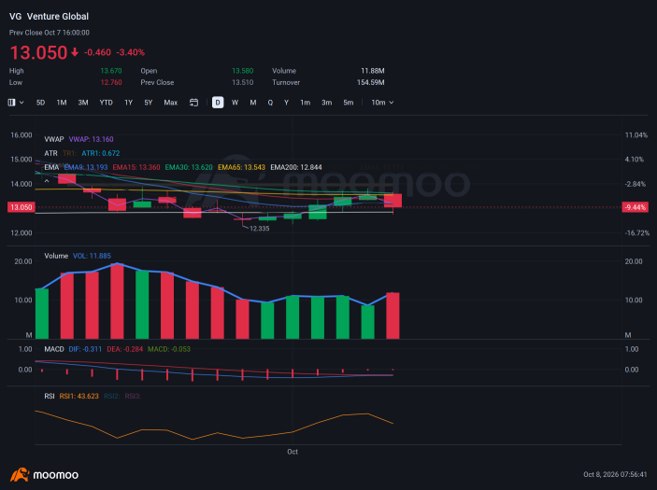Switch to 5m interval

[x=349, y=103]
